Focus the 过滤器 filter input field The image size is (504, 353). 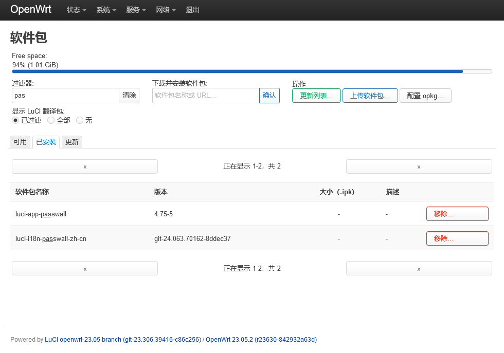(66, 96)
